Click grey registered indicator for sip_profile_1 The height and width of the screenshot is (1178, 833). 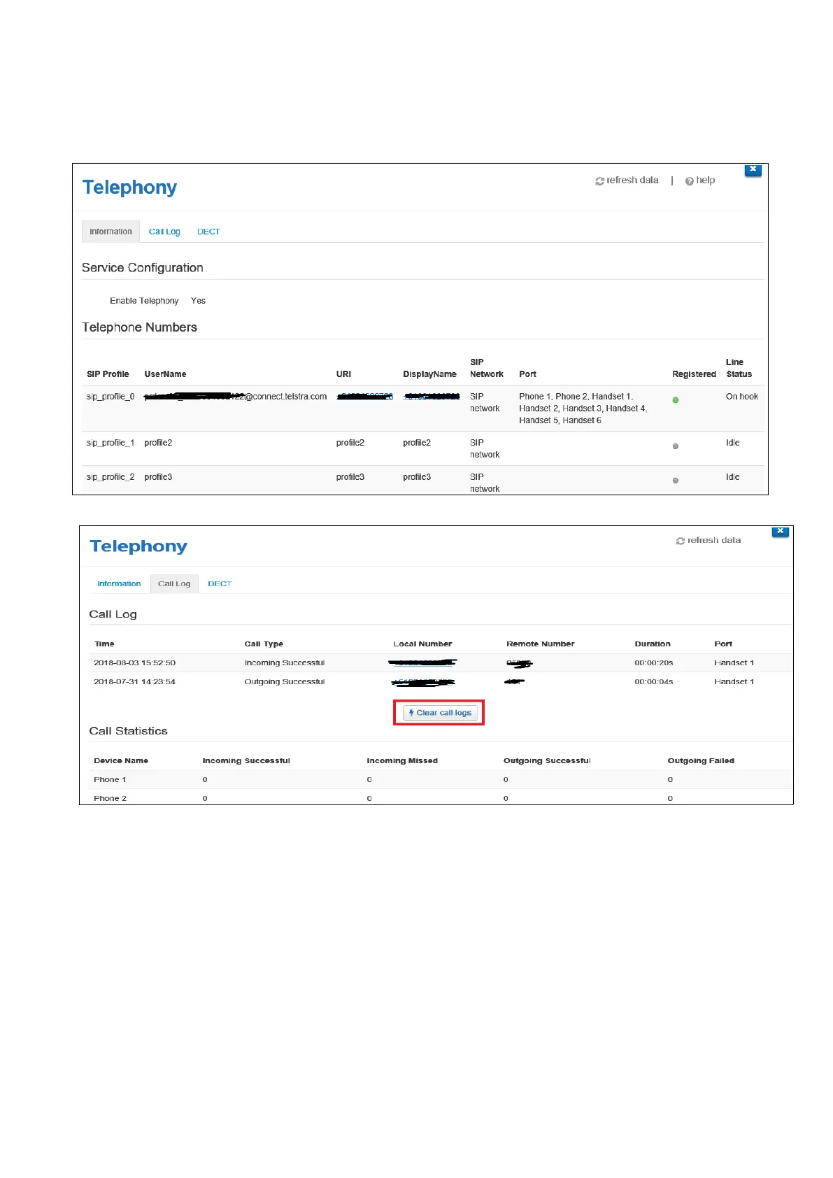676,446
